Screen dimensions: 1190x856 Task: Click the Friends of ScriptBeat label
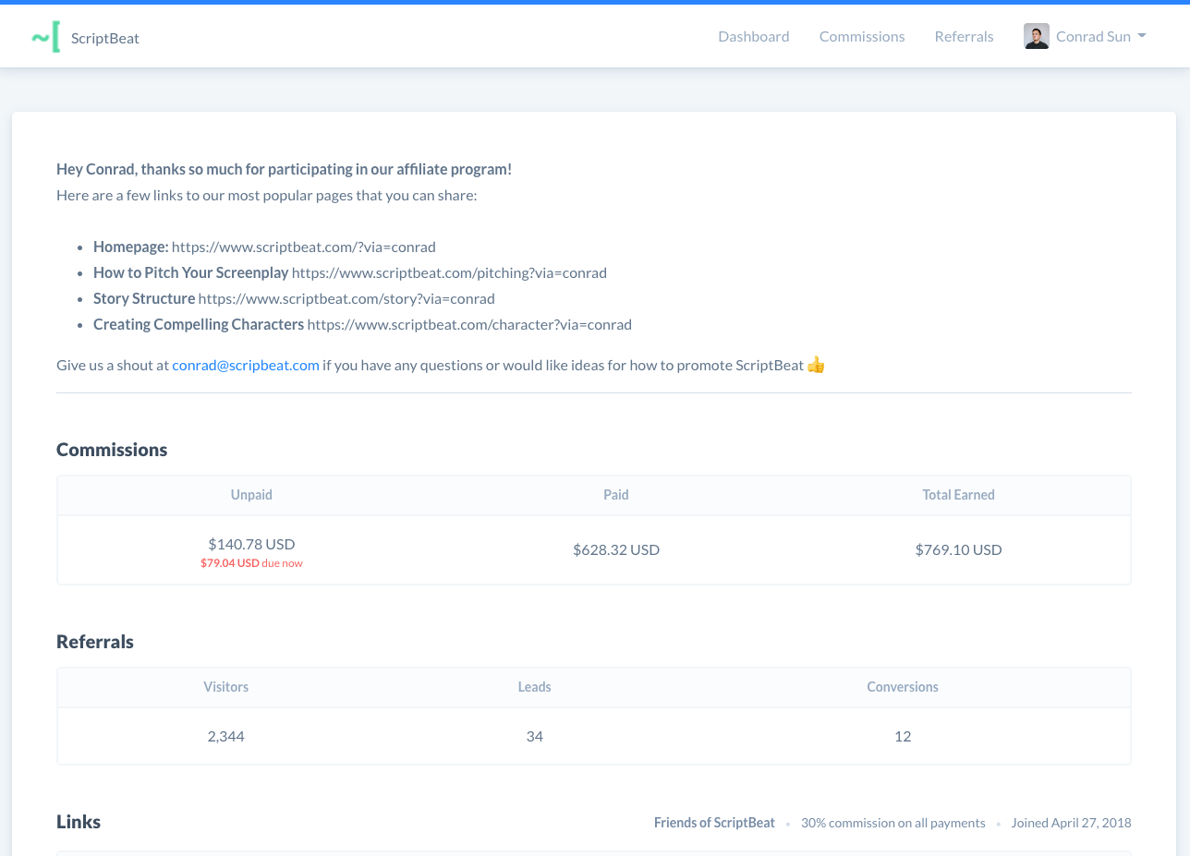[714, 823]
